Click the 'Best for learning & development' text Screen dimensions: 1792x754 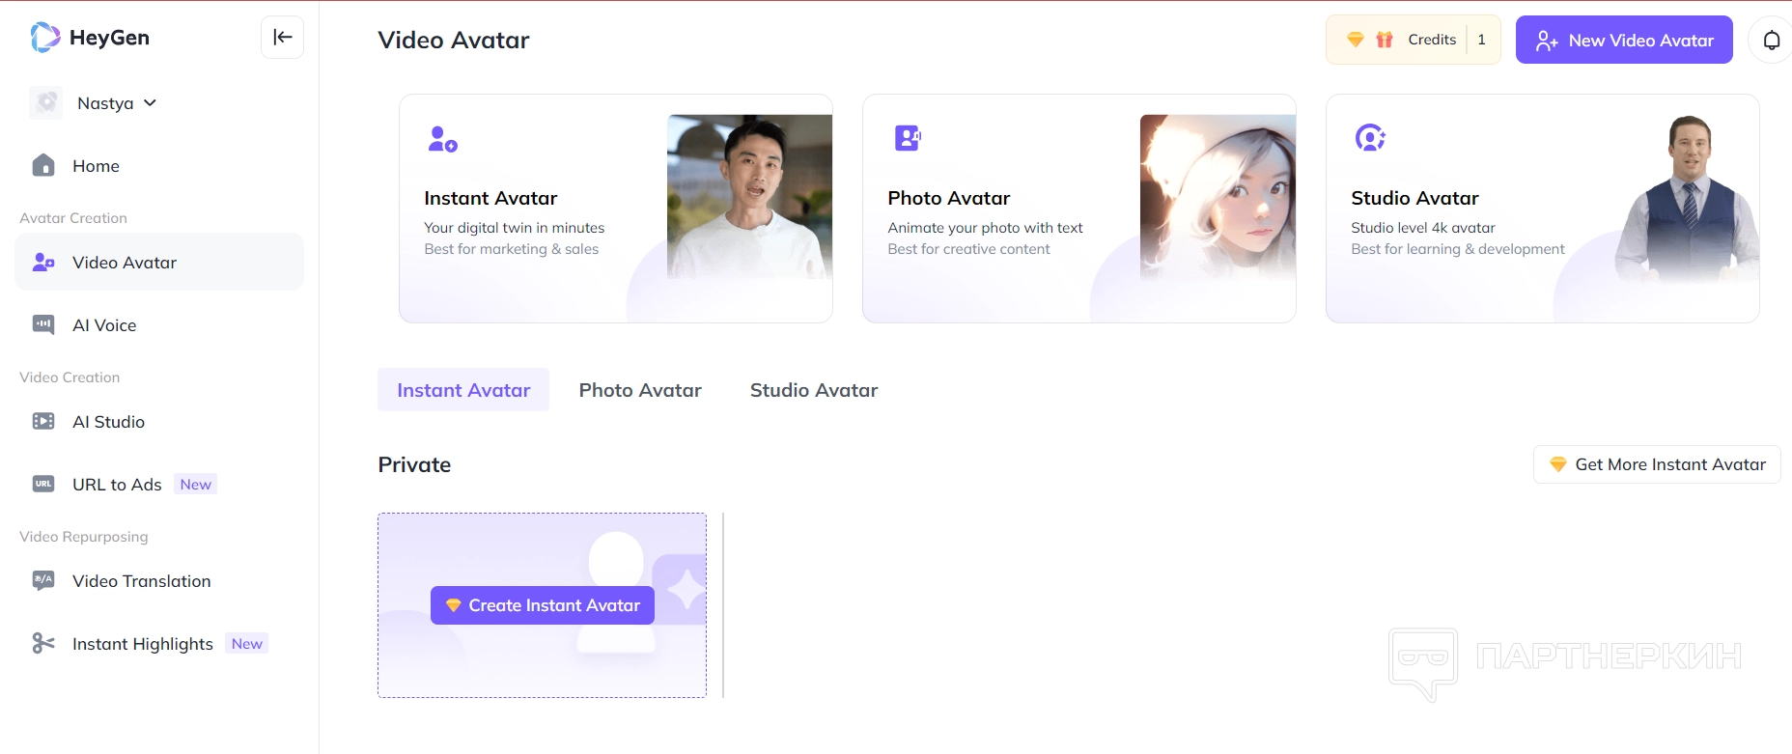click(1458, 249)
